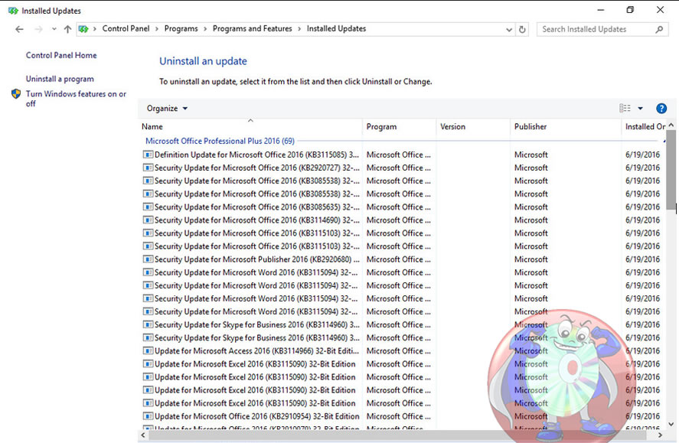679x443 pixels.
Task: Go to Programs and Features breadcrumb
Action: (252, 28)
